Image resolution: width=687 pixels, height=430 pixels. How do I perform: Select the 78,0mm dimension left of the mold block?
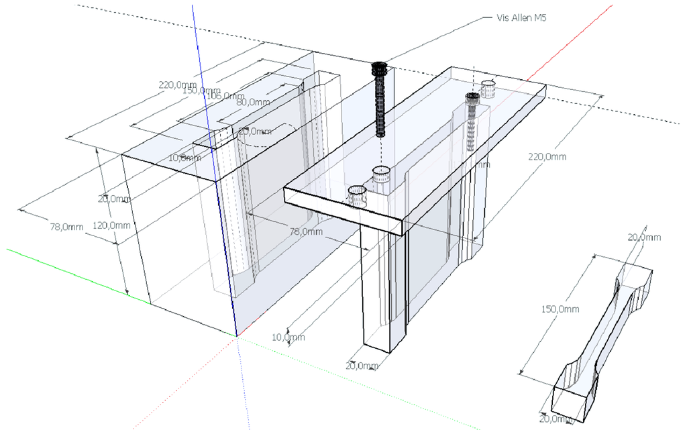pos(66,227)
